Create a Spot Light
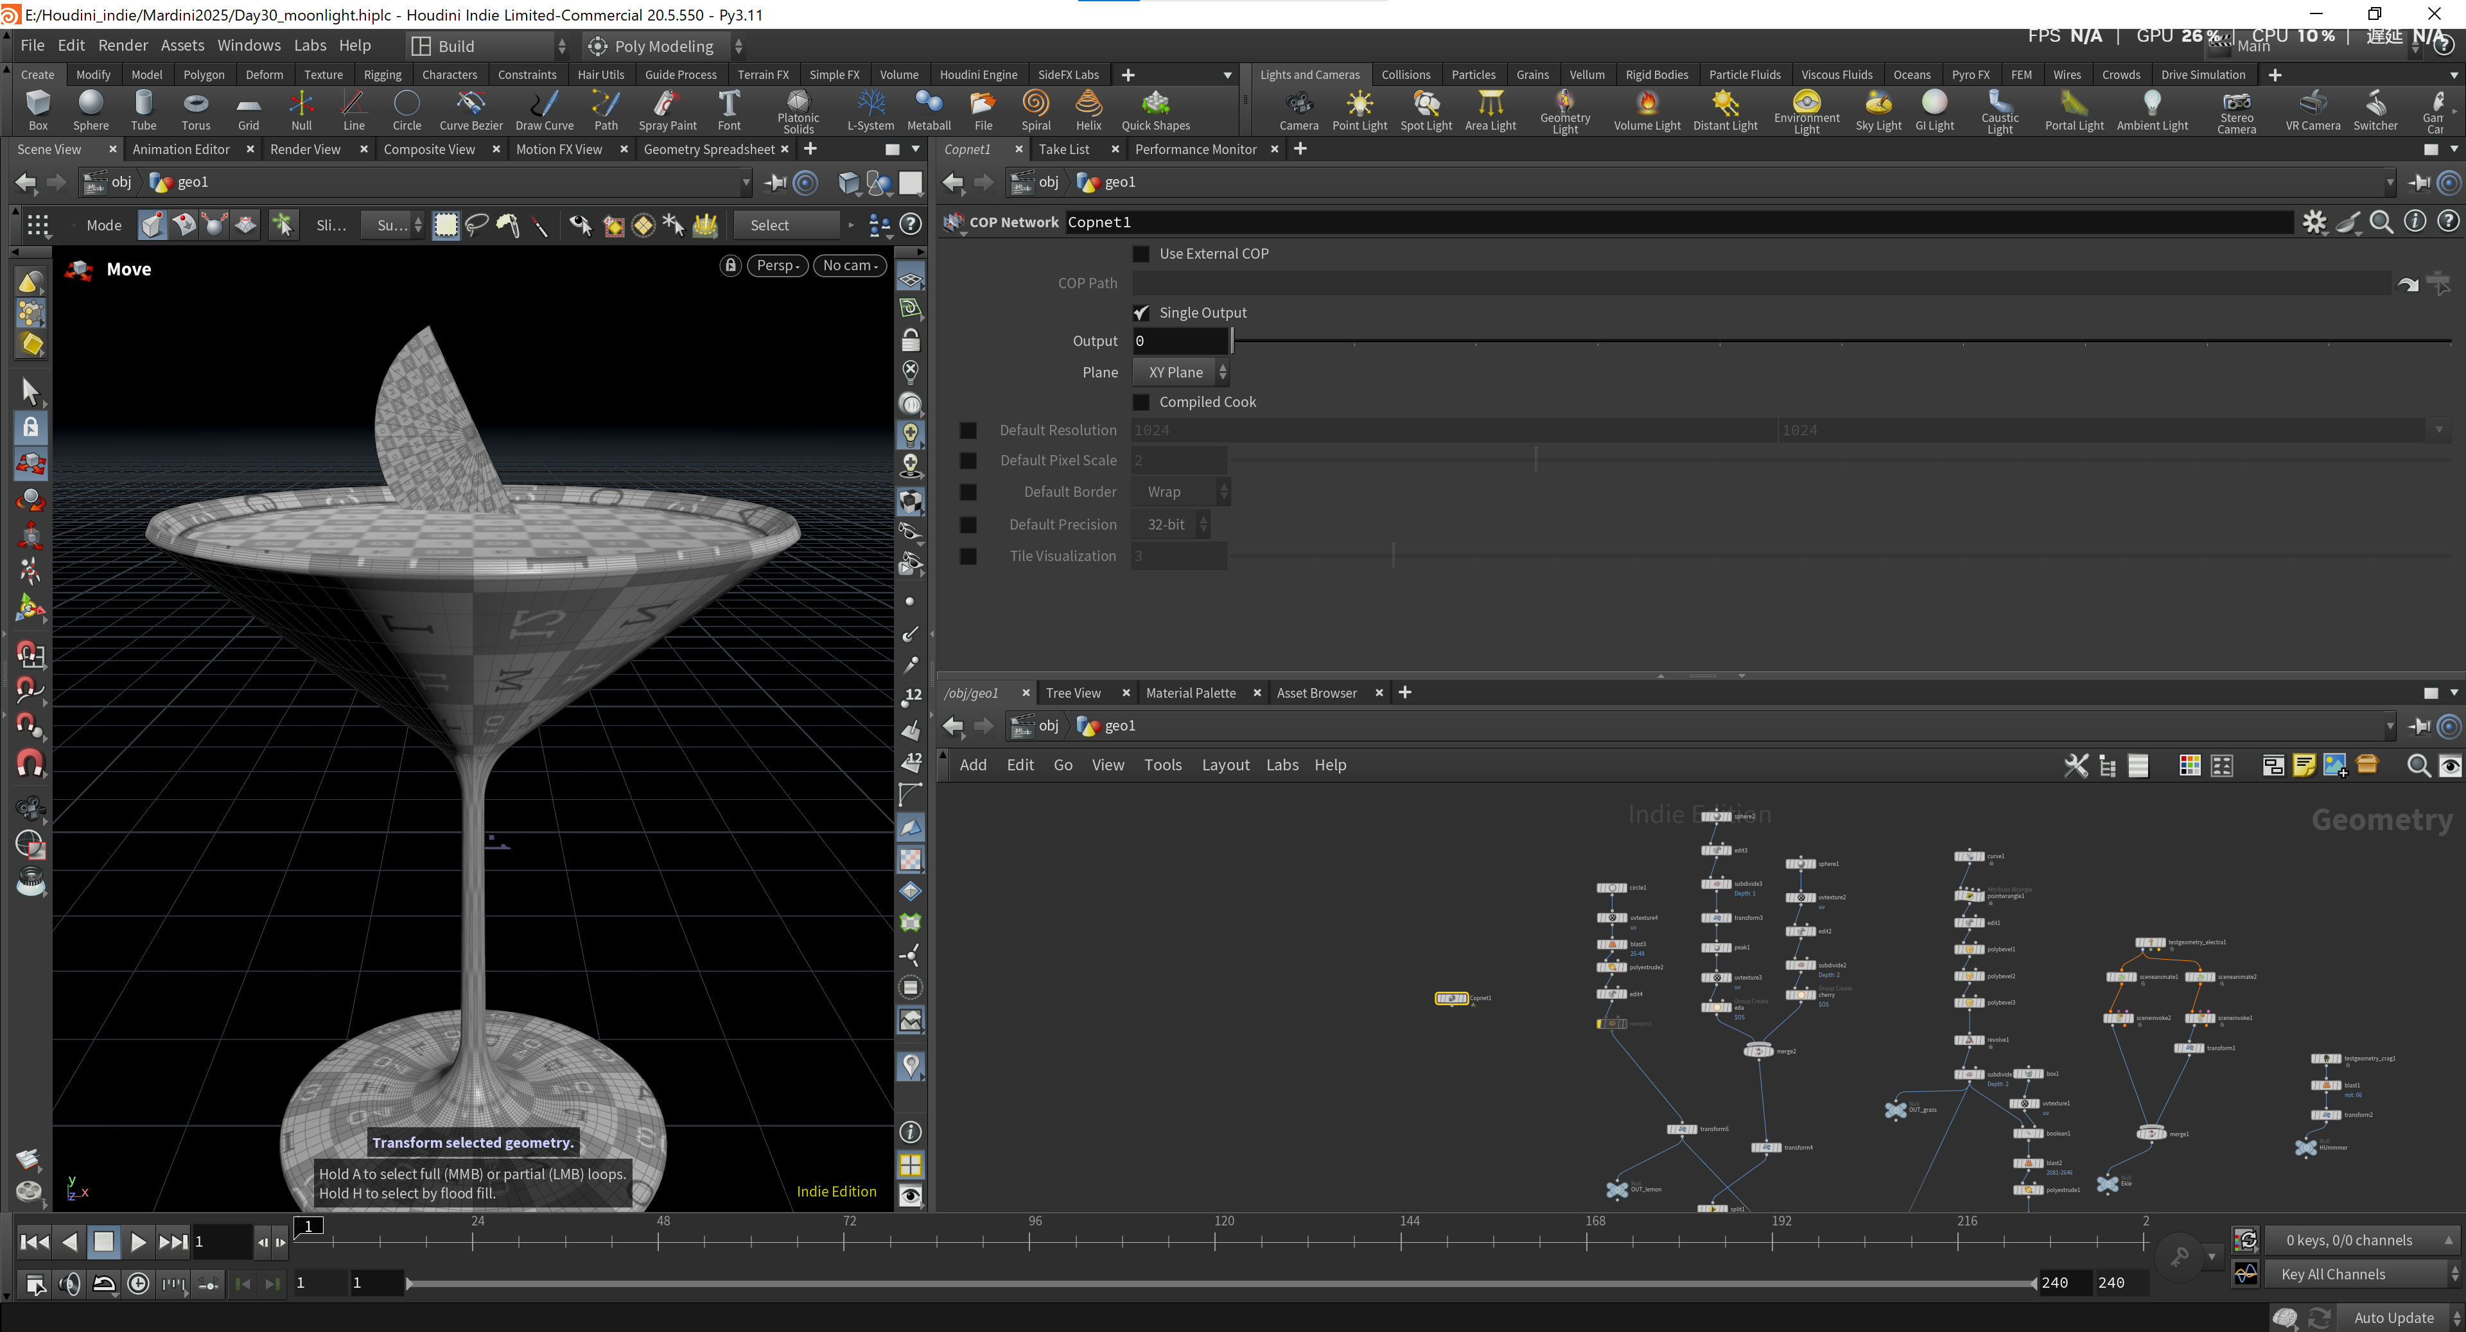 [1426, 110]
